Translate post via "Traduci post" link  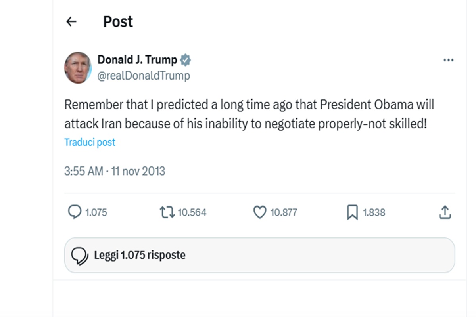pyautogui.click(x=90, y=142)
